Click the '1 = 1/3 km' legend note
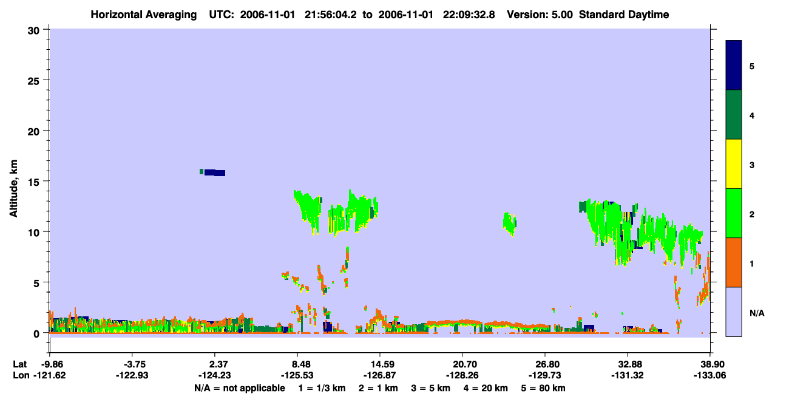 click(322, 388)
